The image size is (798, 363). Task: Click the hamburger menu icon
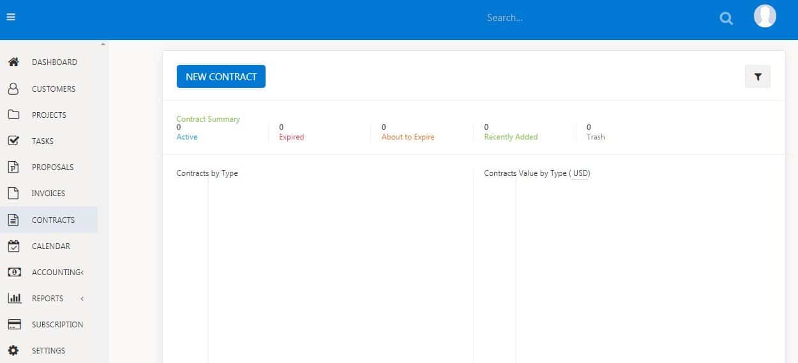(x=11, y=17)
